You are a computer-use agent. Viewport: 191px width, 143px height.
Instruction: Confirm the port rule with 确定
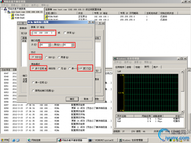coord(72,99)
